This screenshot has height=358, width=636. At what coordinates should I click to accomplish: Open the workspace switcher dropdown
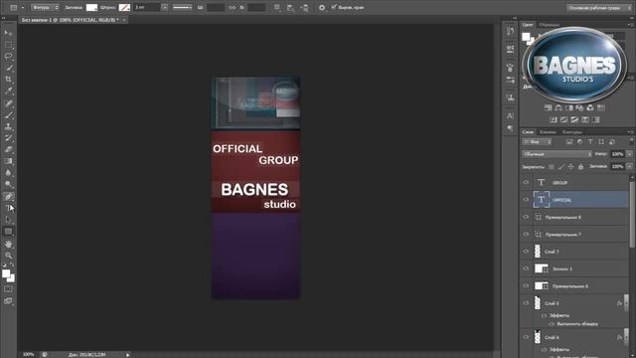point(599,8)
